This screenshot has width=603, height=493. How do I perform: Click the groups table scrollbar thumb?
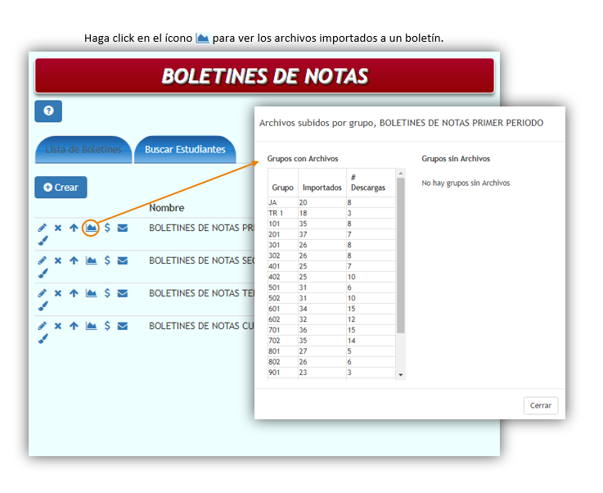(401, 256)
